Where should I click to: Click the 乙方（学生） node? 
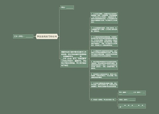[23, 36]
